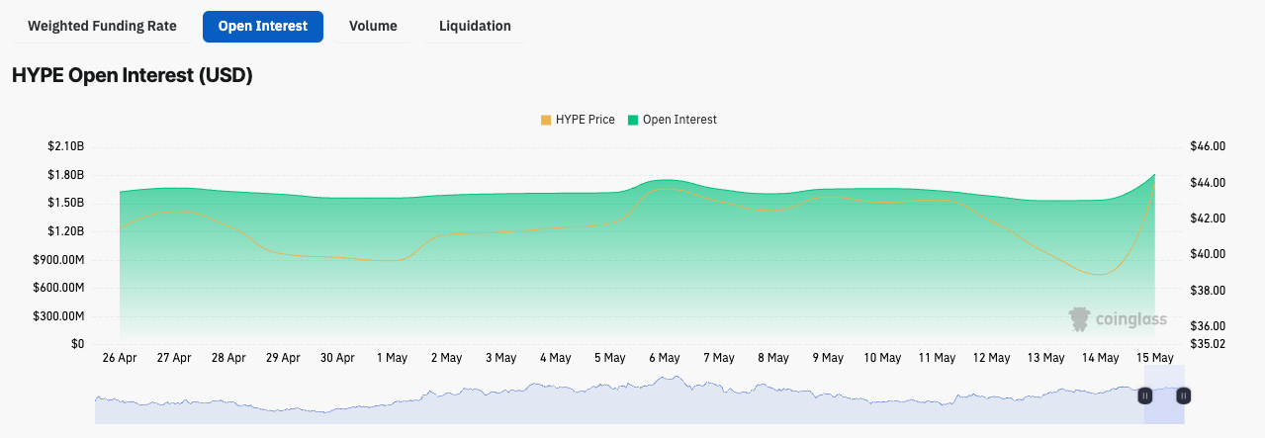Image resolution: width=1265 pixels, height=438 pixels.
Task: Click the 10 May axis label
Action: coord(882,358)
